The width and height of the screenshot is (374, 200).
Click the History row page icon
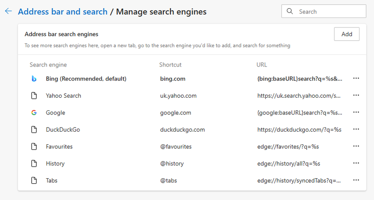[34, 164]
